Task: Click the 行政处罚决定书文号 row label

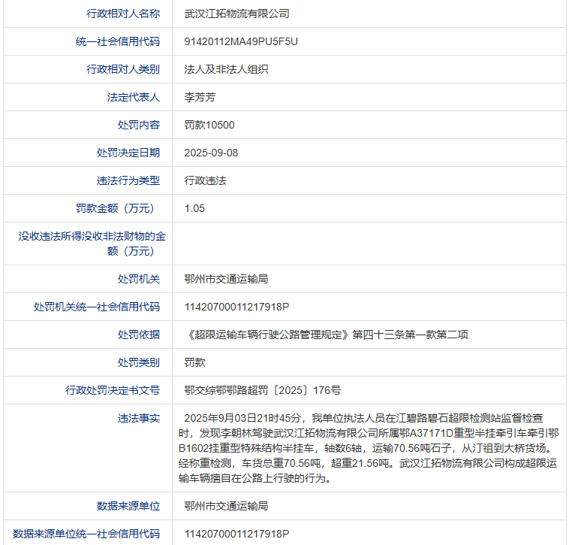Action: pyautogui.click(x=113, y=390)
